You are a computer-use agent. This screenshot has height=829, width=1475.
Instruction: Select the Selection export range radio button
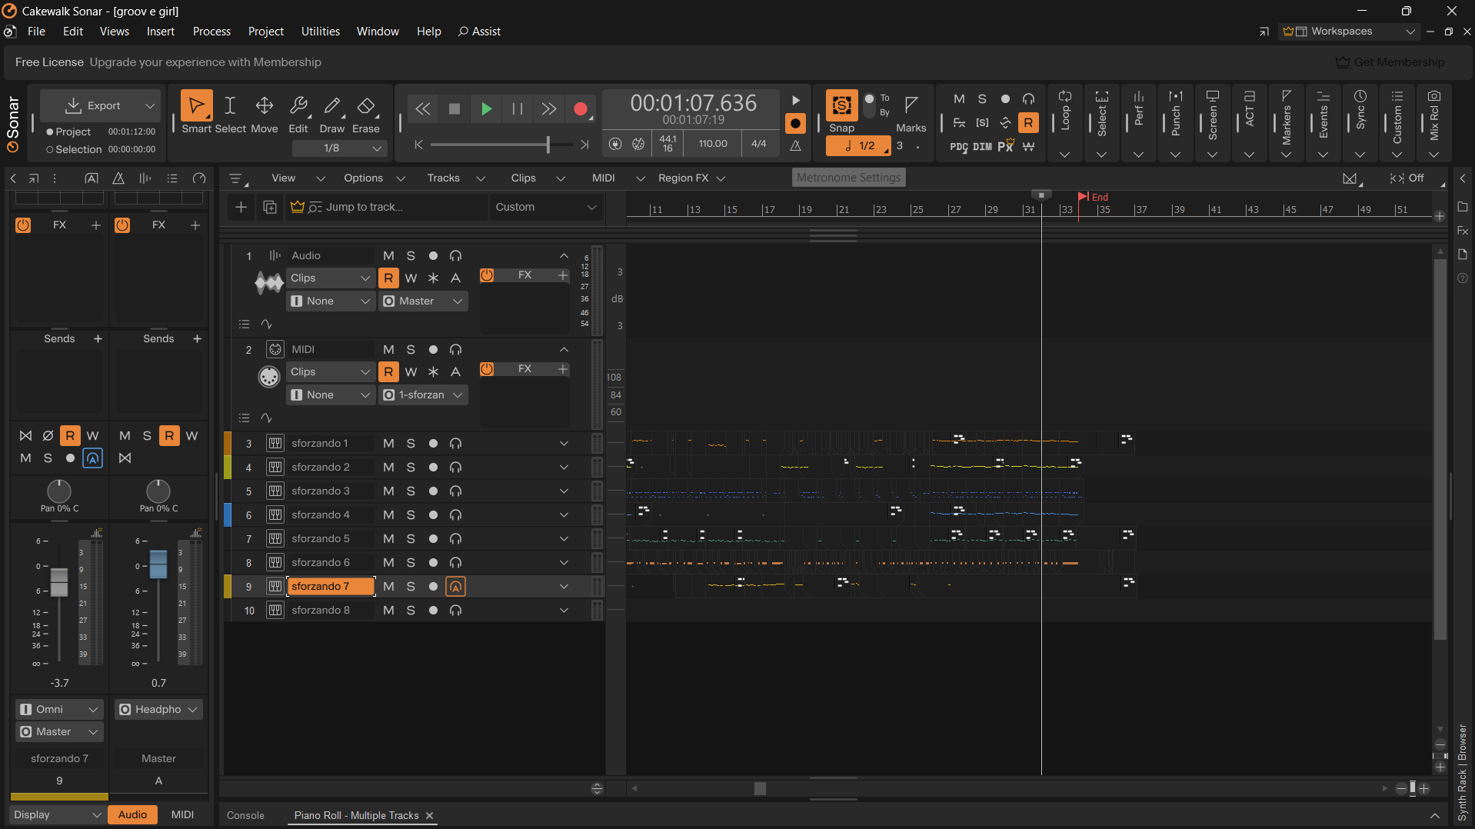[50, 150]
